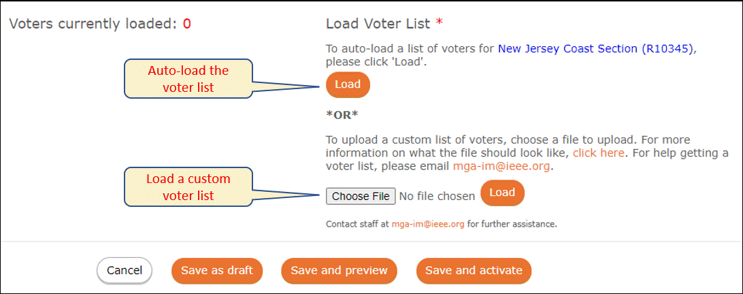Click the 'Voters currently loaded' label
This screenshot has width=743, height=294.
pyautogui.click(x=95, y=24)
